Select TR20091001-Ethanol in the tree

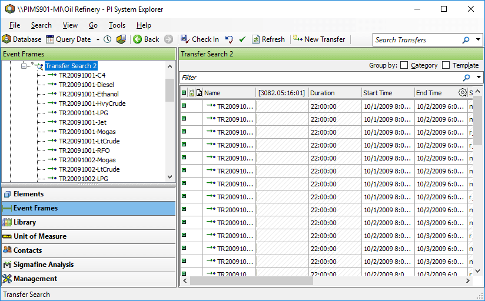point(89,94)
